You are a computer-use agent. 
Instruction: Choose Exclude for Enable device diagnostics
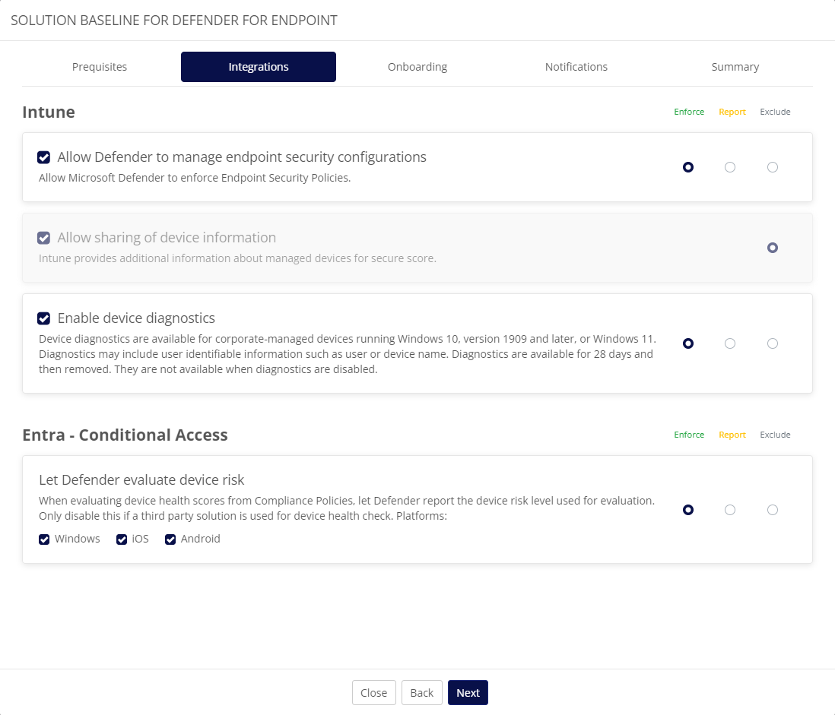point(773,343)
